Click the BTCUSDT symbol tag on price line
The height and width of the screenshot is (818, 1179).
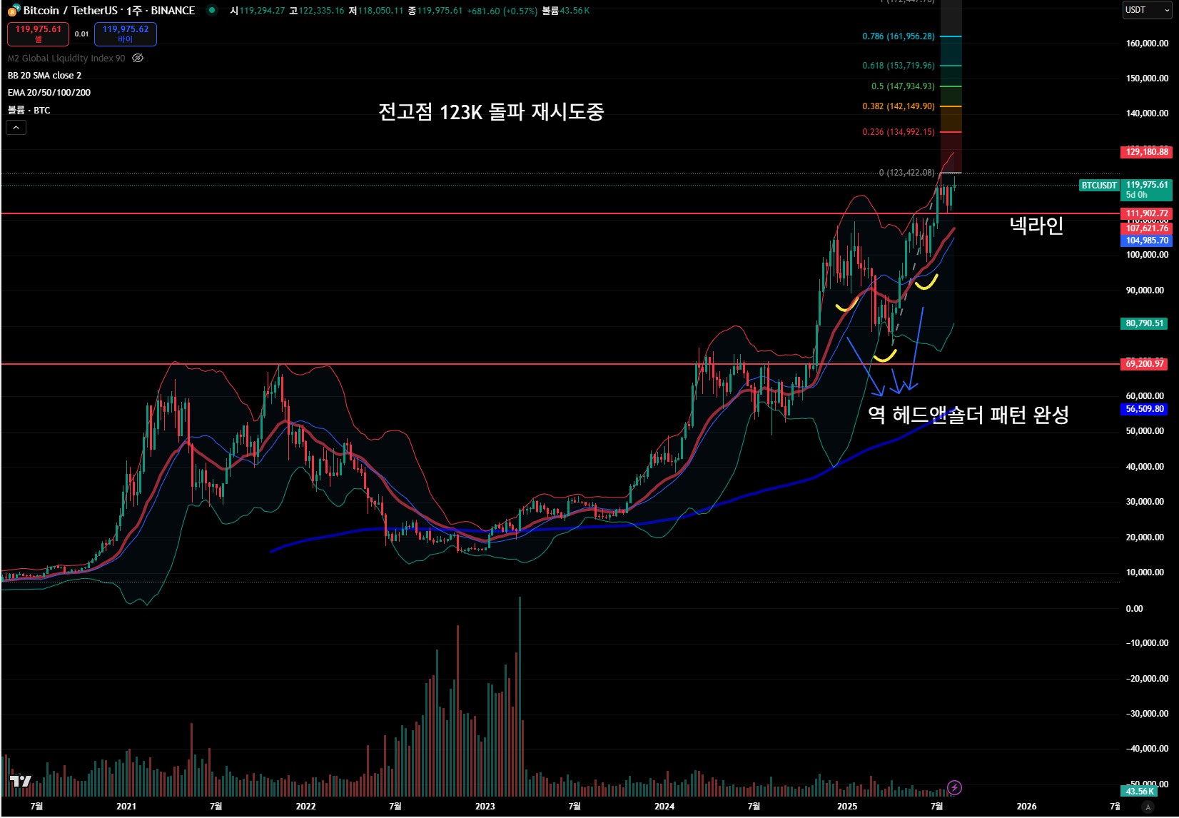1099,186
